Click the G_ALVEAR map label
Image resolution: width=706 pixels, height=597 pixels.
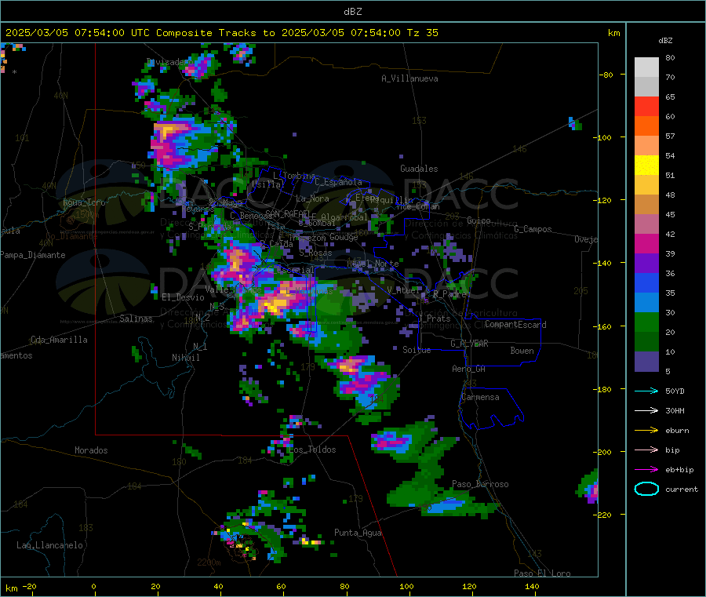tap(469, 344)
